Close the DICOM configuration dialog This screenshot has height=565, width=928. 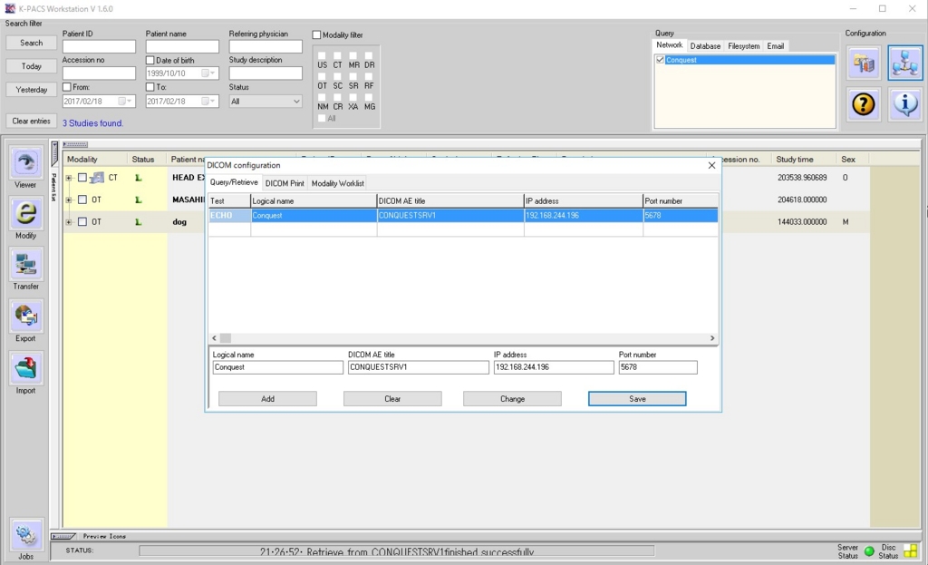point(711,165)
